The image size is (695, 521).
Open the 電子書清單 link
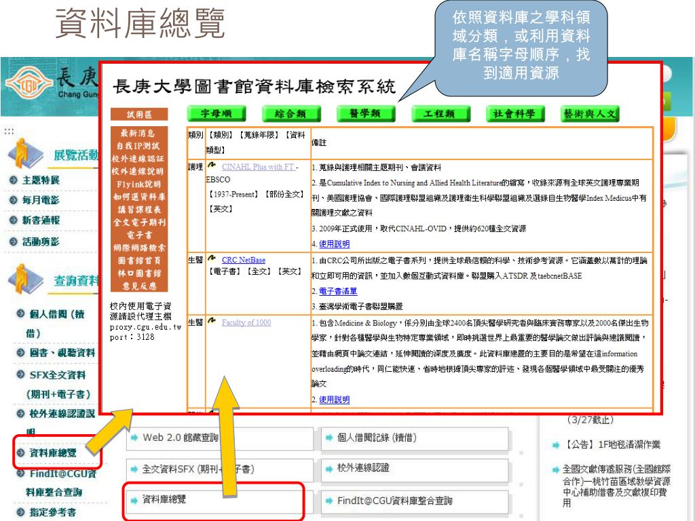pos(338,291)
